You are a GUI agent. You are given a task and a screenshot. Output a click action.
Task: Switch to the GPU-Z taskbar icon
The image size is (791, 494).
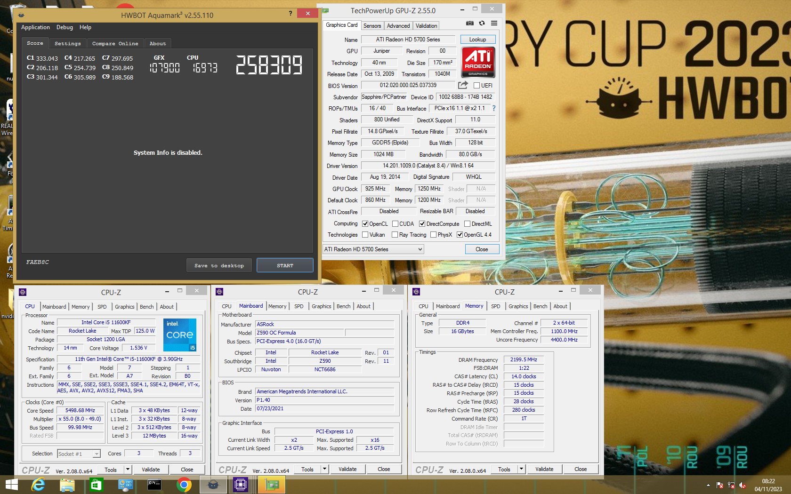pos(271,485)
